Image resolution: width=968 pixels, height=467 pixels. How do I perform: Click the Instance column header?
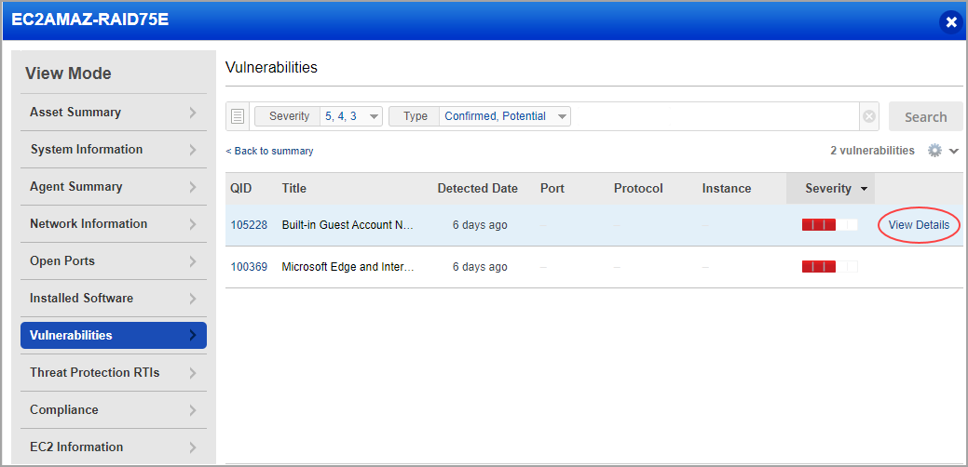727,189
